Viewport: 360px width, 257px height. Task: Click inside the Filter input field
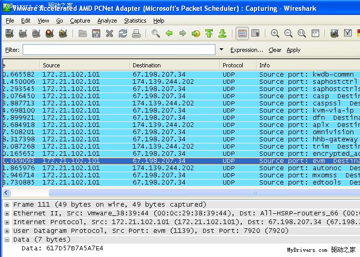[x=118, y=50]
